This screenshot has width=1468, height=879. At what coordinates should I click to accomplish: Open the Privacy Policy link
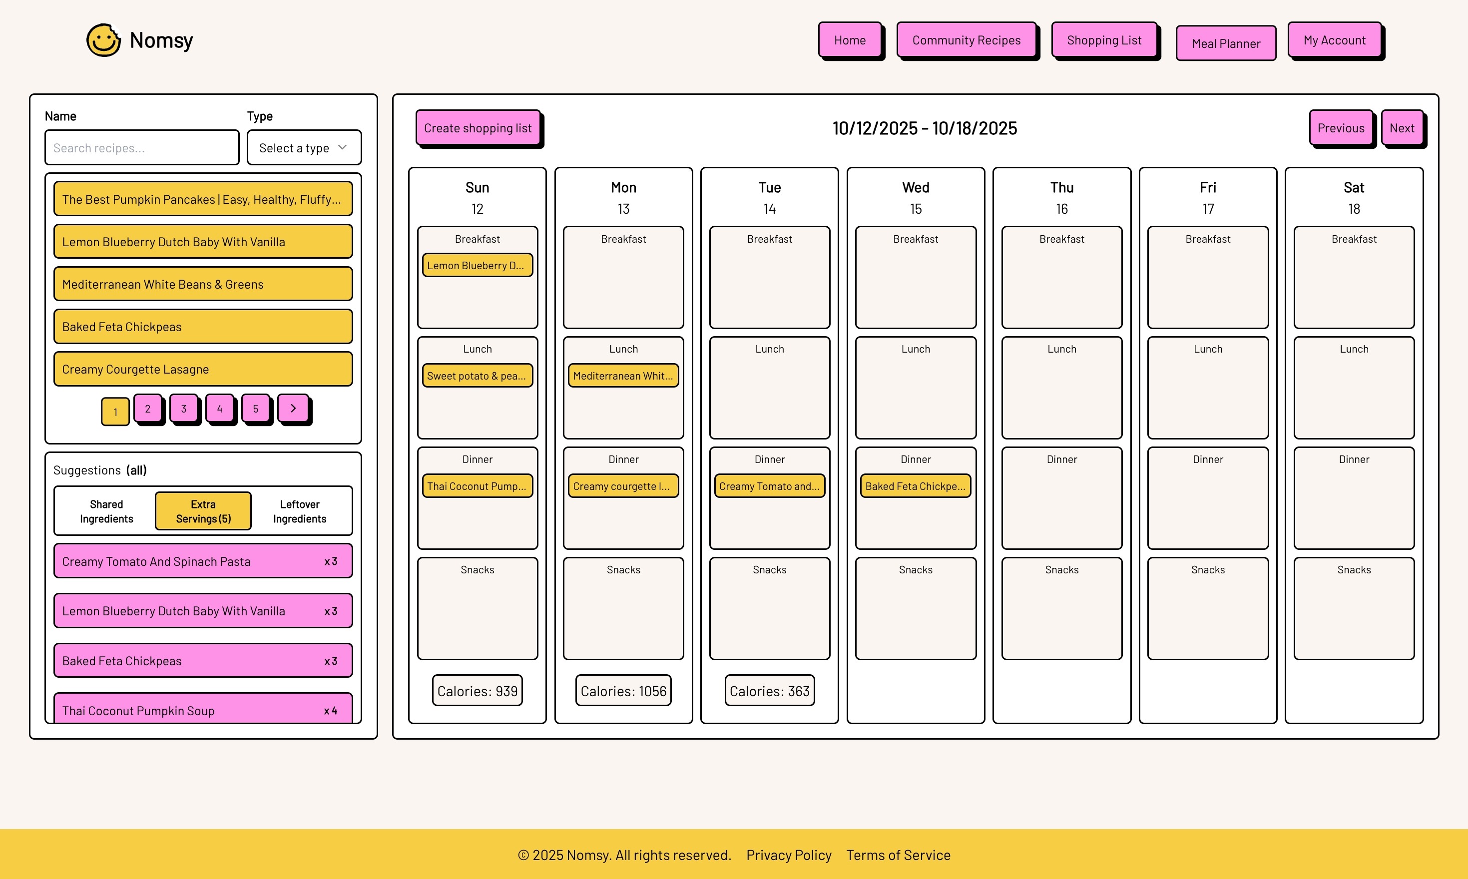coord(789,855)
